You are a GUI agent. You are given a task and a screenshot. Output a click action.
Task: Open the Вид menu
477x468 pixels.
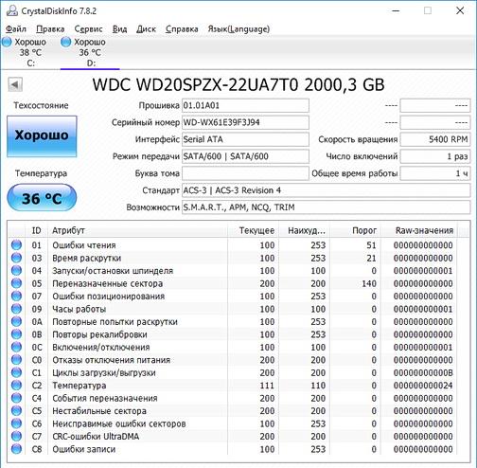120,29
